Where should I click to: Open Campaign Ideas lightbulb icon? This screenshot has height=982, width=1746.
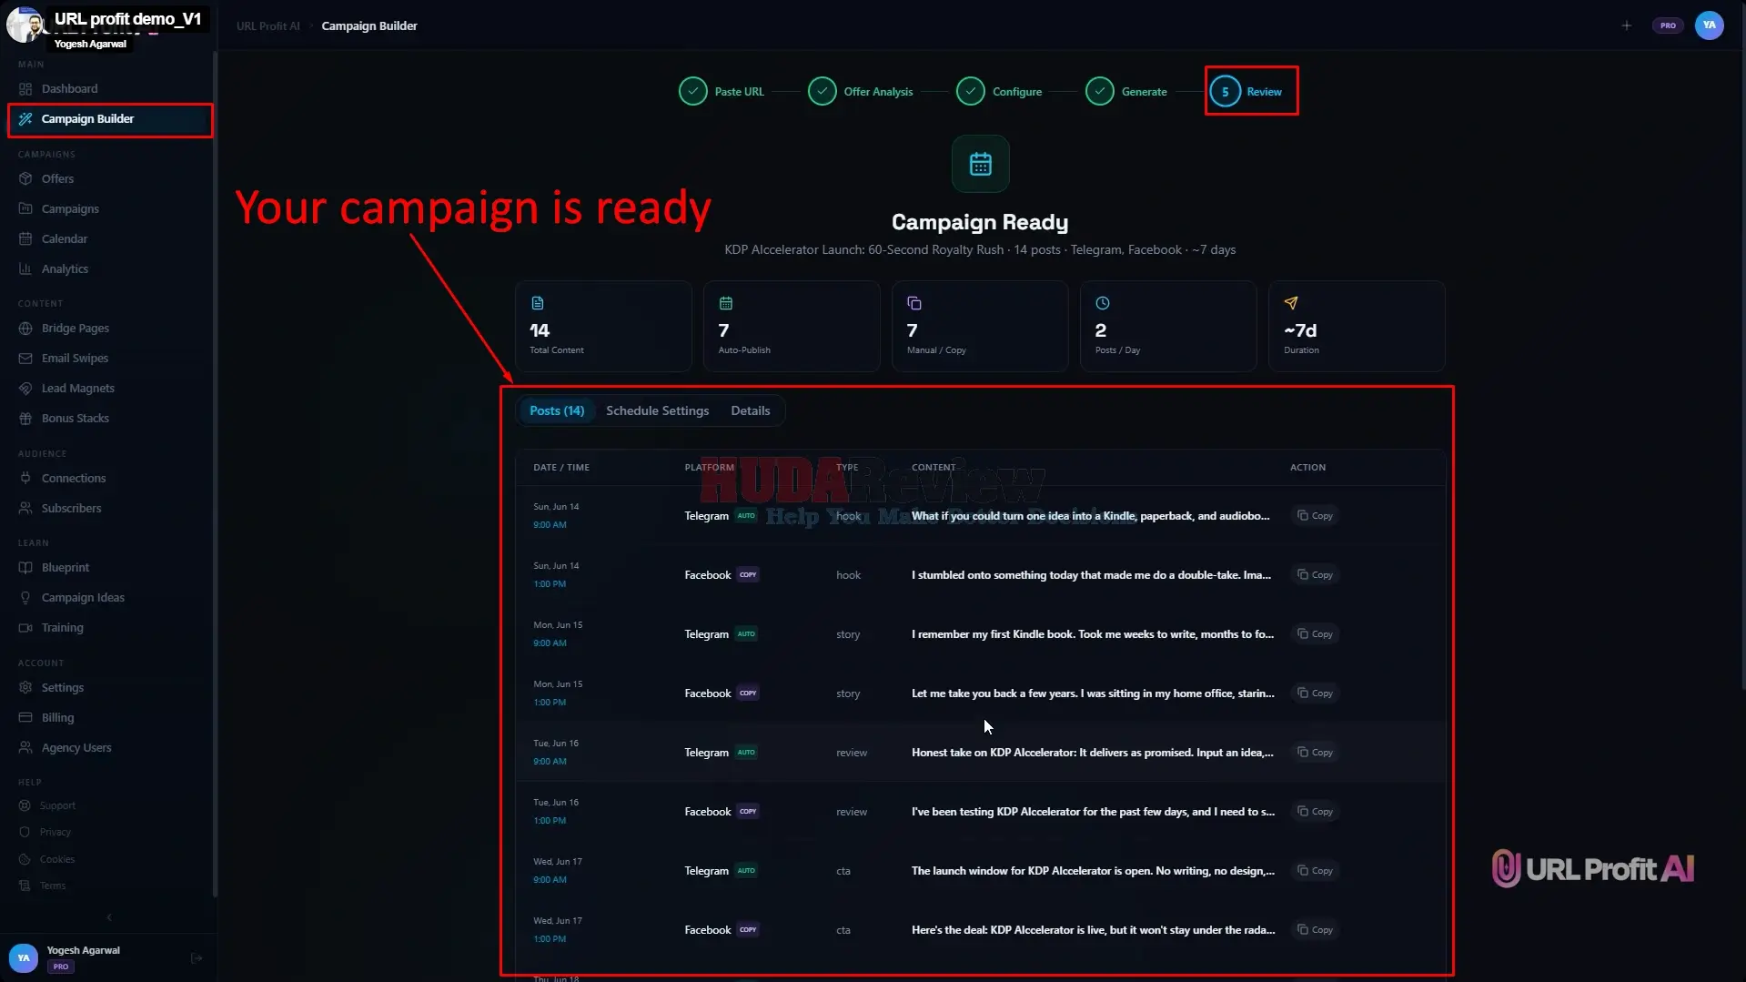click(25, 597)
